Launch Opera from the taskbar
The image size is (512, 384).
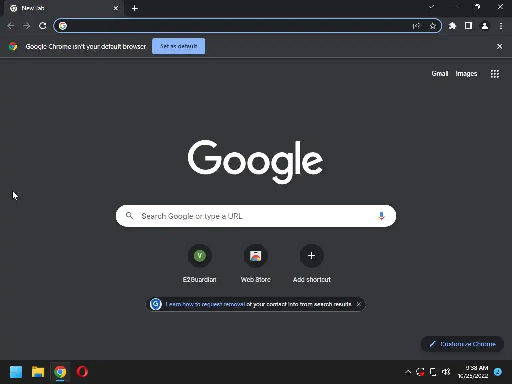(x=82, y=372)
